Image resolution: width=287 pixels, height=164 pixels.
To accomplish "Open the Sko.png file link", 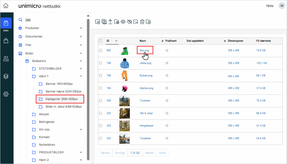I will click(x=144, y=50).
